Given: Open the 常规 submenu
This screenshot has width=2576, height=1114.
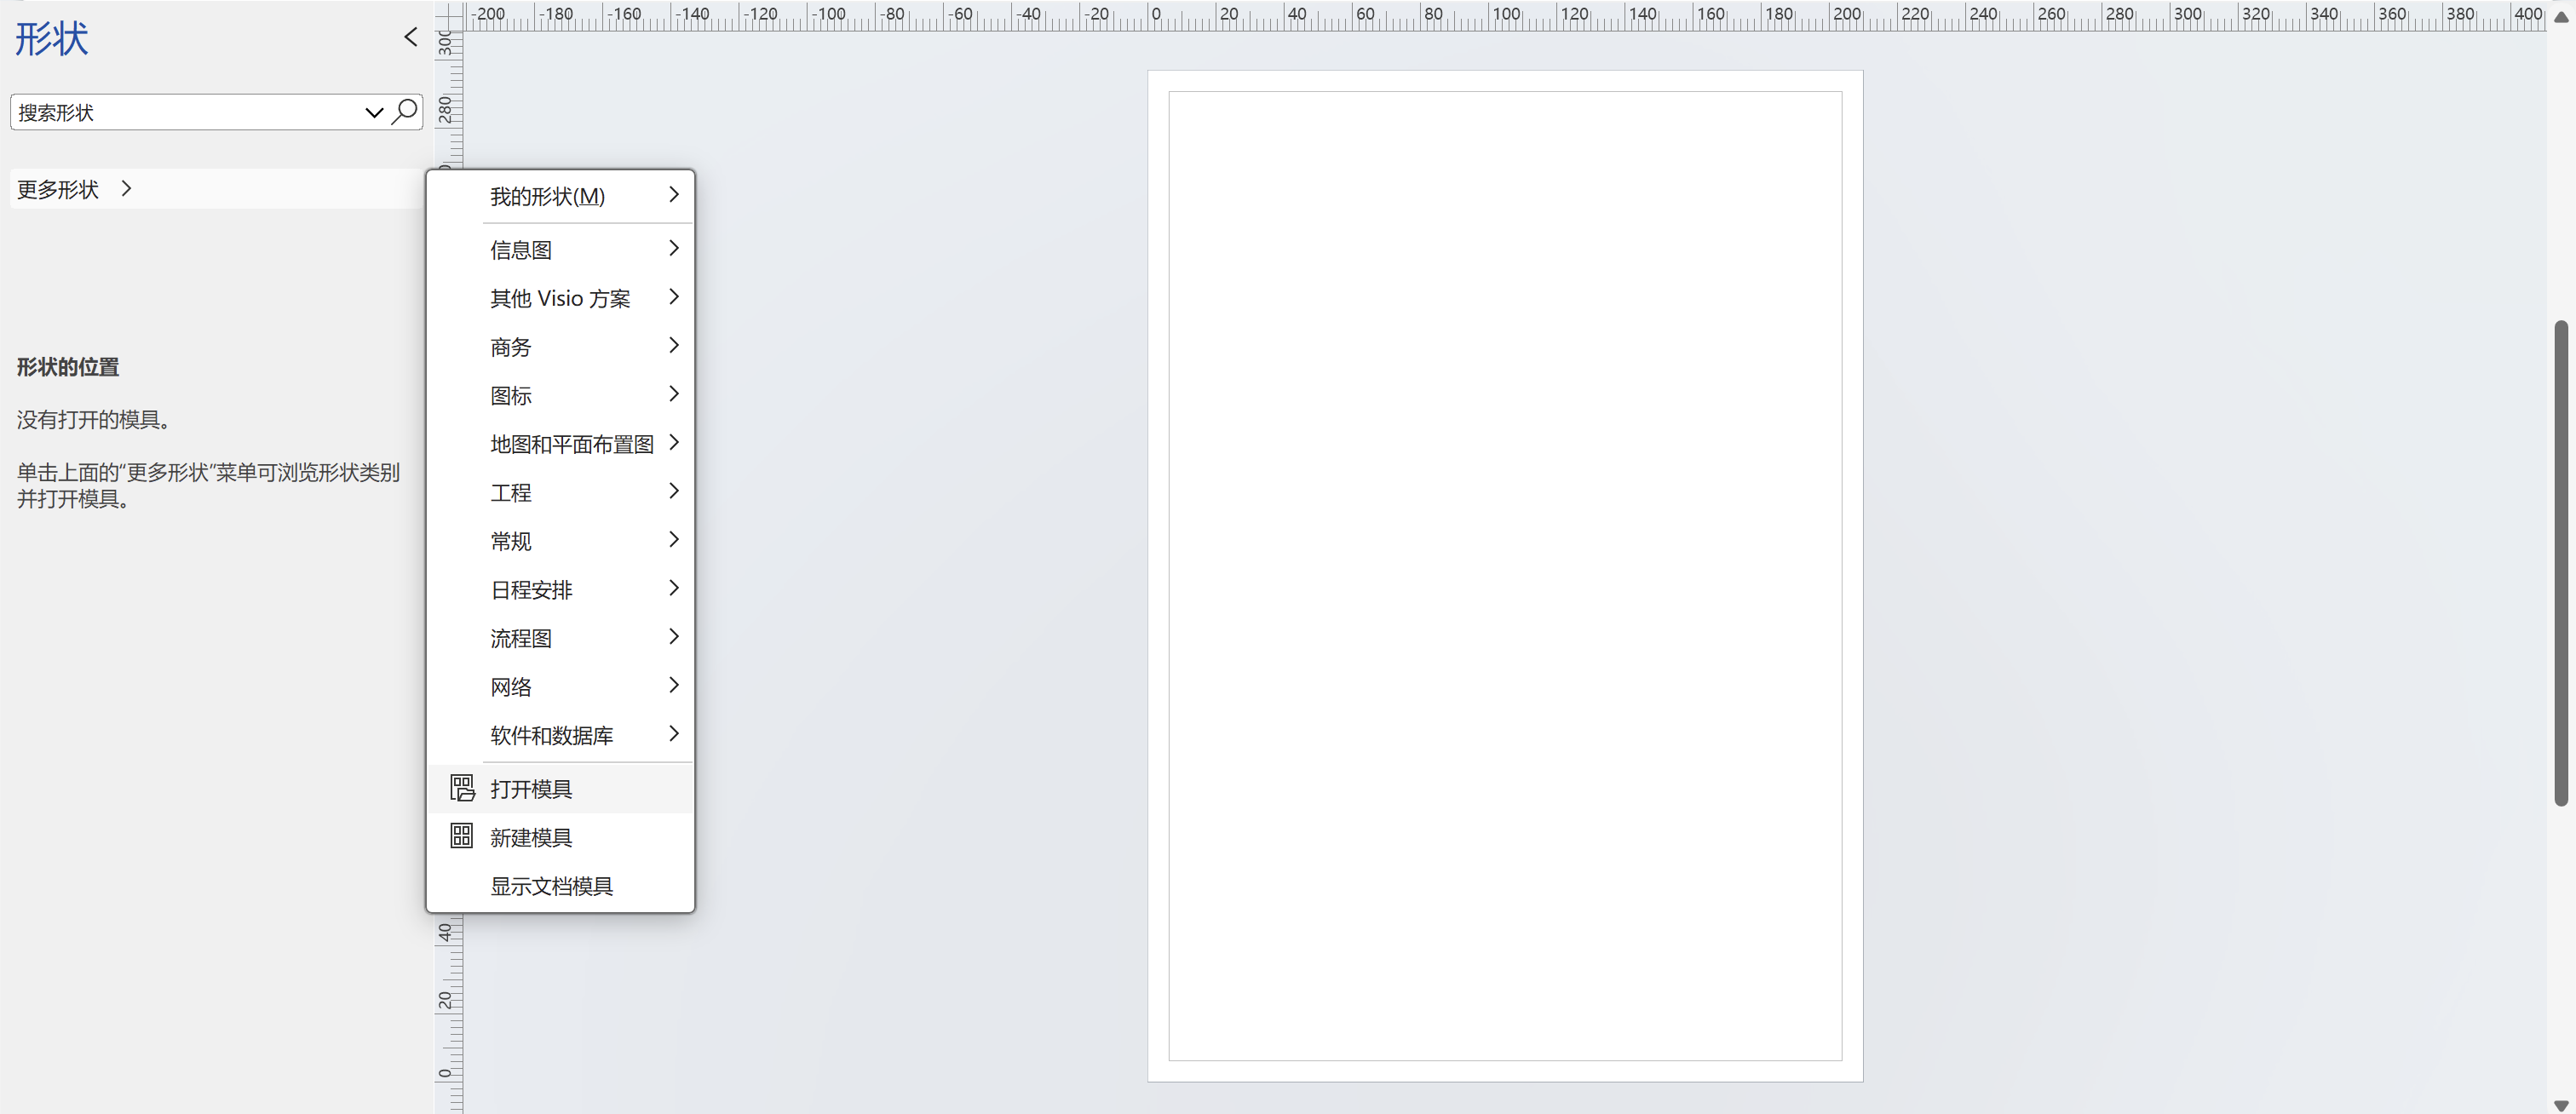Looking at the screenshot, I should 560,540.
